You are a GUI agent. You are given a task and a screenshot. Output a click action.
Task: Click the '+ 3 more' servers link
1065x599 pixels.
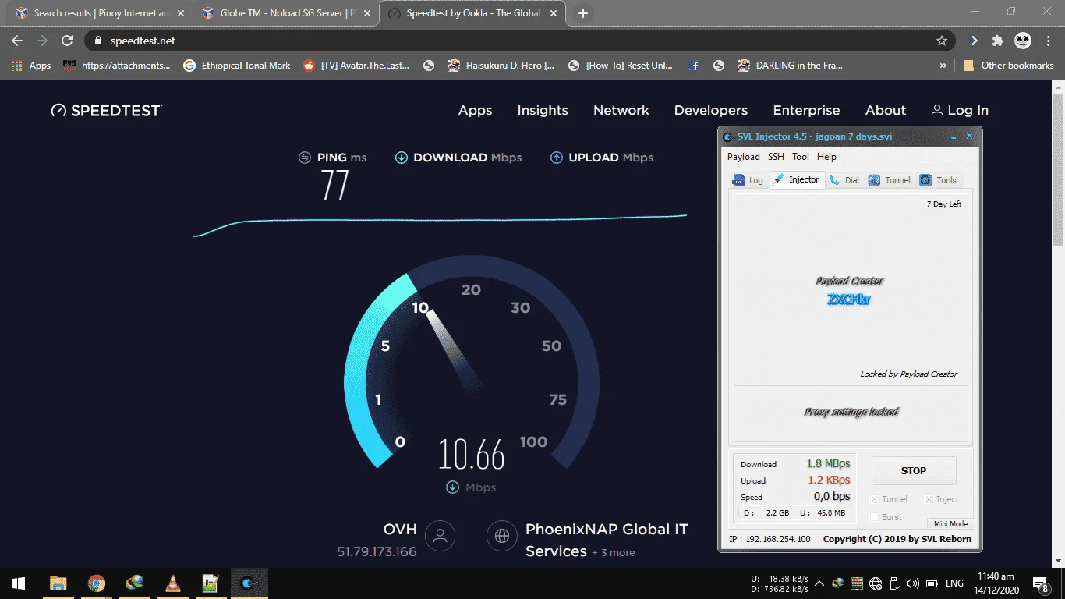[613, 552]
